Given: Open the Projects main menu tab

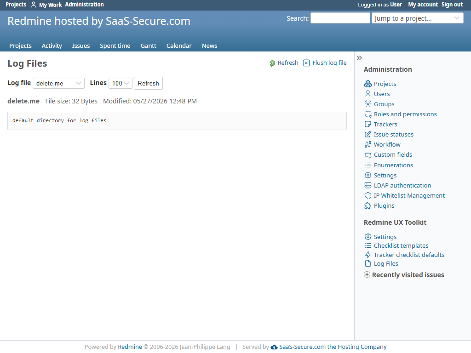Looking at the screenshot, I should (20, 46).
